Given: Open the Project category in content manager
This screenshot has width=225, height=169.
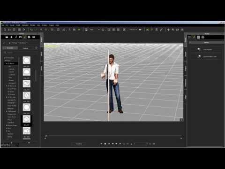Looking at the screenshot, I should [x=7, y=37].
